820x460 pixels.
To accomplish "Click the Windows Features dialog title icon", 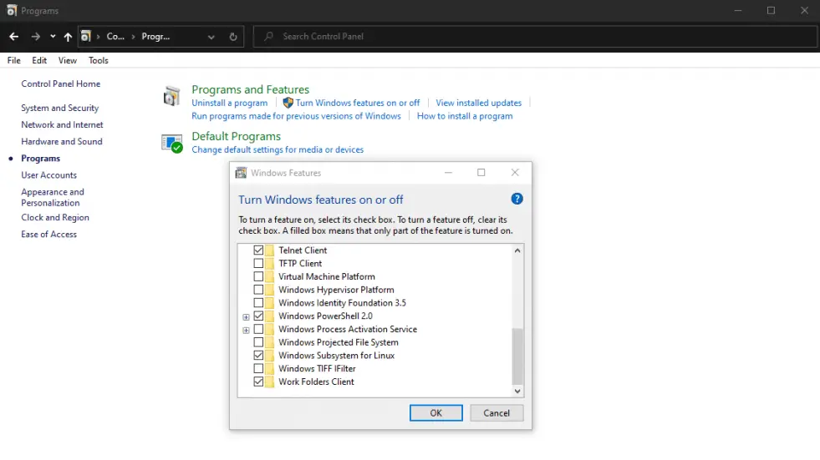I will 241,173.
